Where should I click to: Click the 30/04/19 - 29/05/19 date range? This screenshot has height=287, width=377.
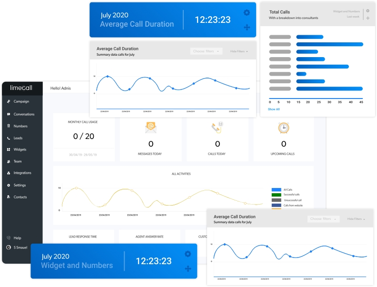[x=83, y=155]
